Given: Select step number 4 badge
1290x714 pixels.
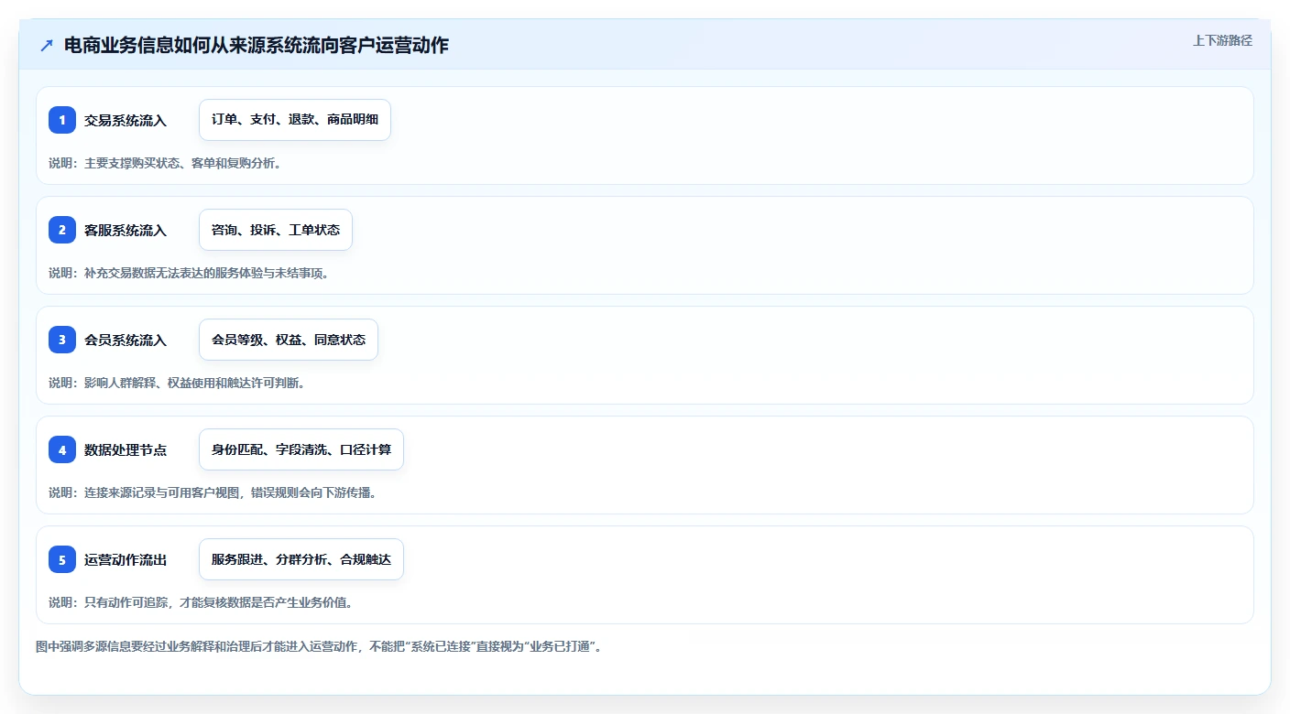Looking at the screenshot, I should [62, 449].
